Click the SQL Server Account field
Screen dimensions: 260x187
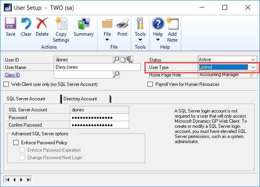pos(99,110)
